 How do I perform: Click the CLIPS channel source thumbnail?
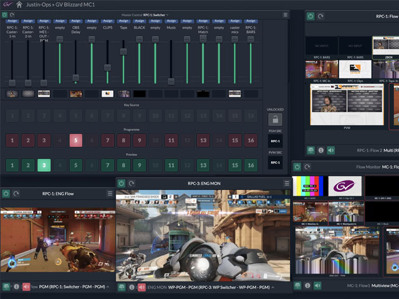pyautogui.click(x=107, y=94)
